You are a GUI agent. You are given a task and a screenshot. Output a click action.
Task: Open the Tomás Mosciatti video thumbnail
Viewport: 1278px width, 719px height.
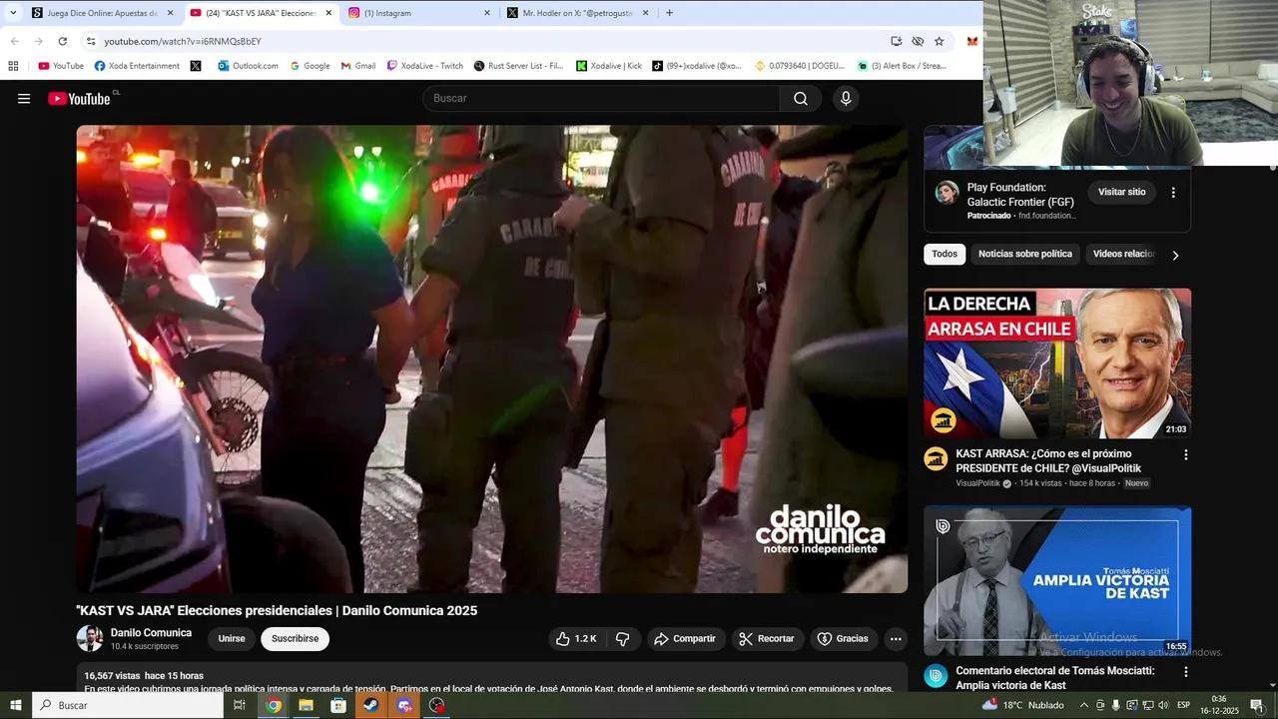[1056, 579]
